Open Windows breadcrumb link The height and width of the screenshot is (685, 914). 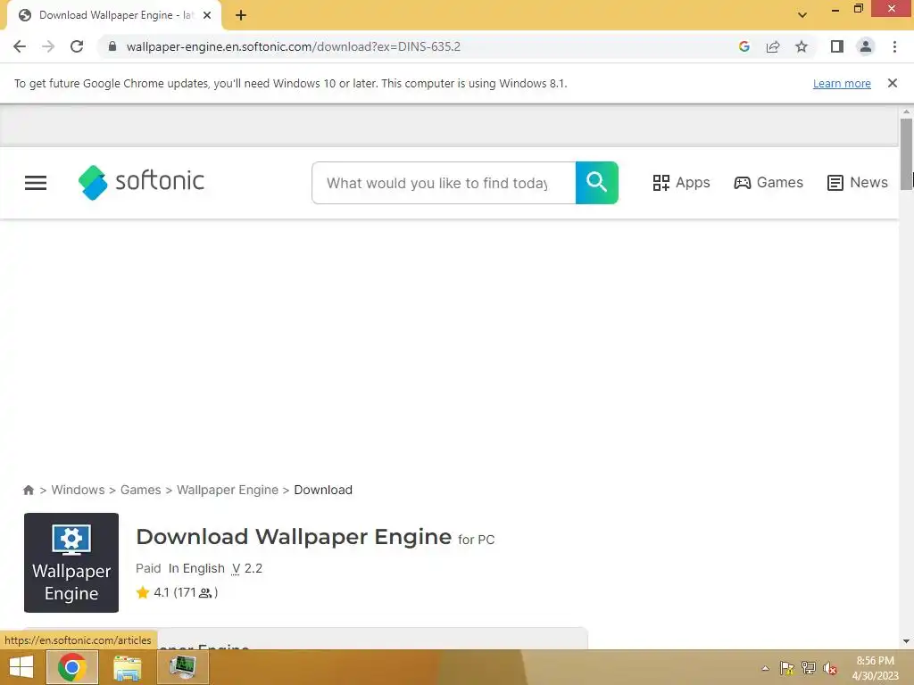tap(79, 490)
